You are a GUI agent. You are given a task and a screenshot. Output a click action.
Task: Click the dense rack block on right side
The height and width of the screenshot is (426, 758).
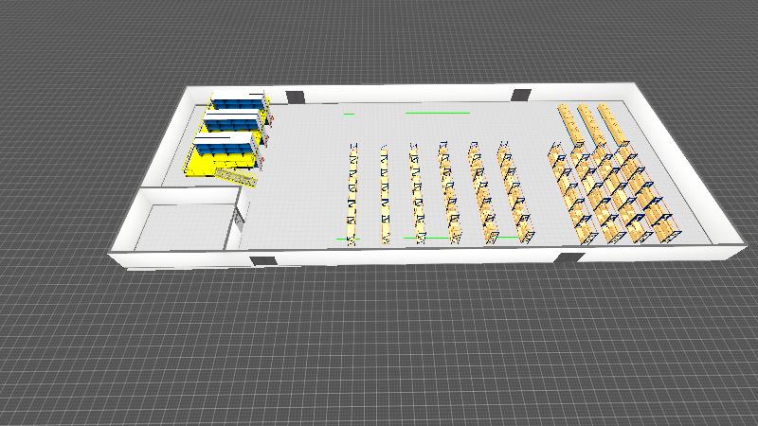tap(616, 194)
